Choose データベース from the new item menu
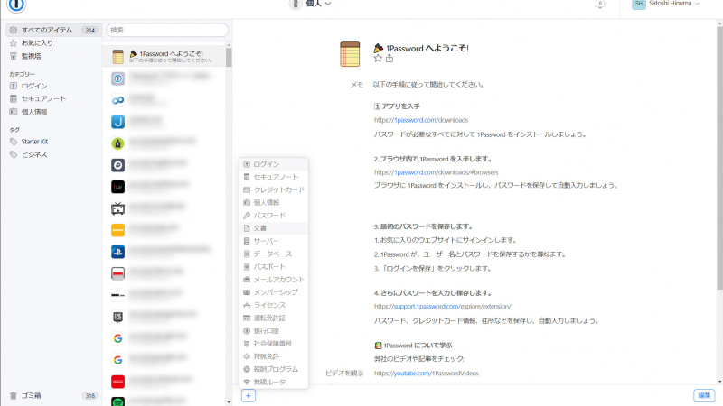The image size is (723, 406). click(x=274, y=254)
